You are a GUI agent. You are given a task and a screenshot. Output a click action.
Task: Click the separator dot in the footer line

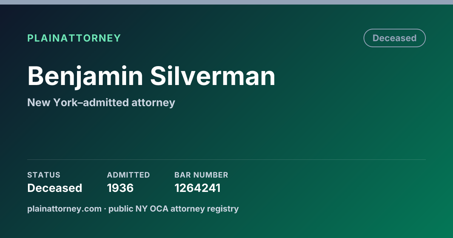(105, 209)
